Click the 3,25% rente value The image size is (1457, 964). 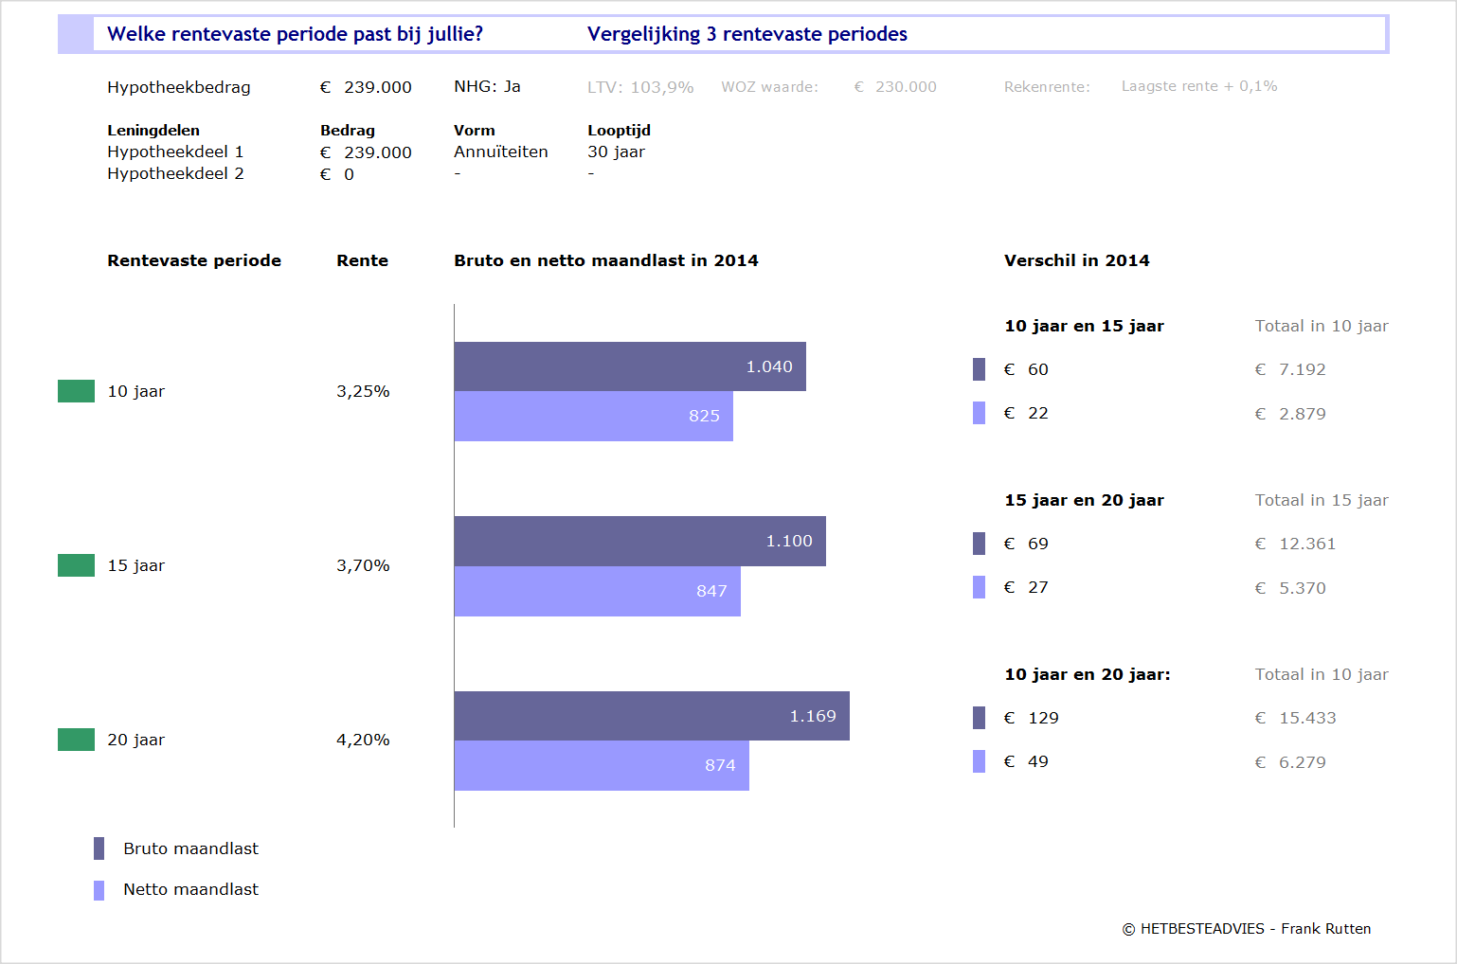[x=363, y=391]
